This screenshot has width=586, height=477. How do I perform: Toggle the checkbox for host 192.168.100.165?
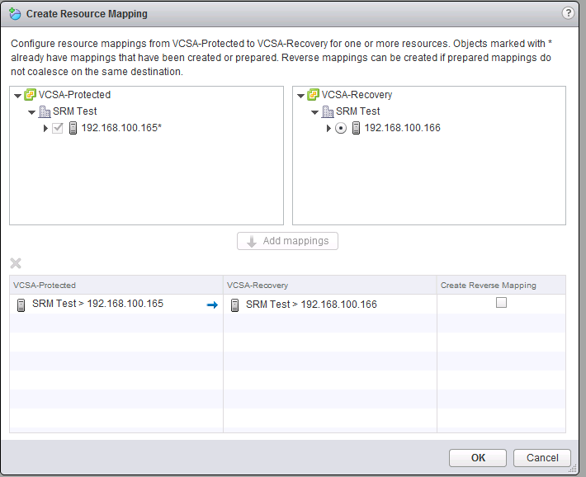pyautogui.click(x=58, y=128)
